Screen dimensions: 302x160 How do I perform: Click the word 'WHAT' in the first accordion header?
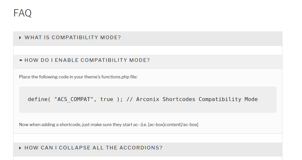click(x=33, y=38)
